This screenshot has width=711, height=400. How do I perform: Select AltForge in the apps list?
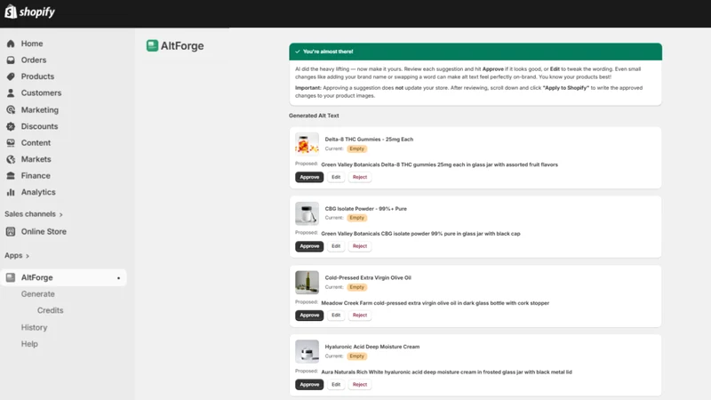(x=63, y=277)
